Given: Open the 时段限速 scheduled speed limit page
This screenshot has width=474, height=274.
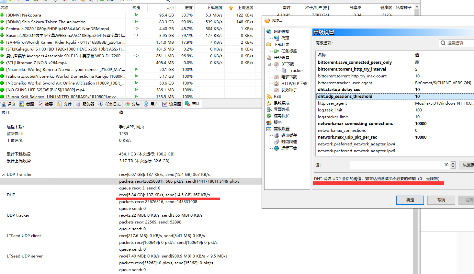Looking at the screenshot, I should (289, 142).
